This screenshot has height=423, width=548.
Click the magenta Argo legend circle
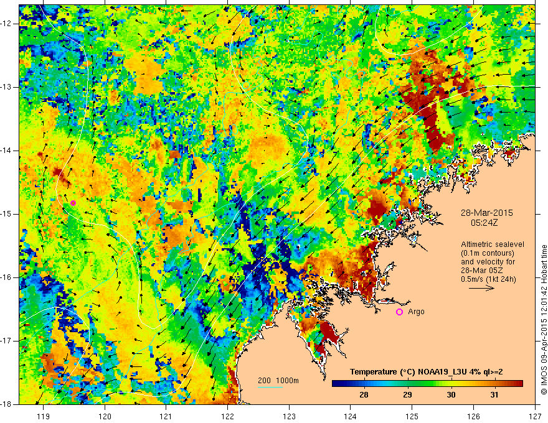tap(399, 312)
